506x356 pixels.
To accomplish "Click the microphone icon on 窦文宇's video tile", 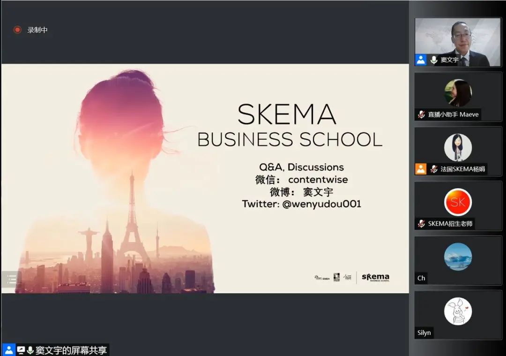I will 434,60.
